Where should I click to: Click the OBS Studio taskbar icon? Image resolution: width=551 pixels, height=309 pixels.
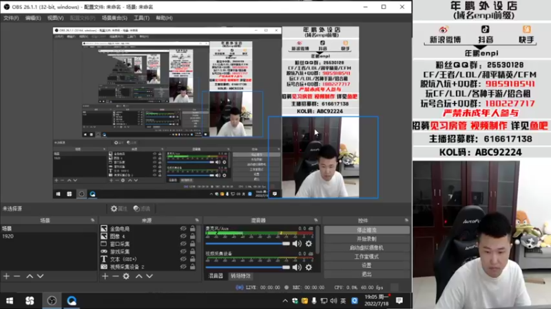point(52,301)
